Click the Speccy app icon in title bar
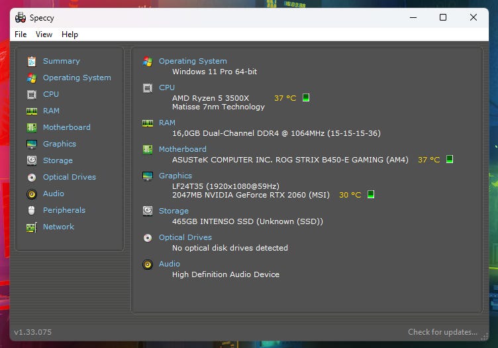This screenshot has width=498, height=348. click(21, 17)
